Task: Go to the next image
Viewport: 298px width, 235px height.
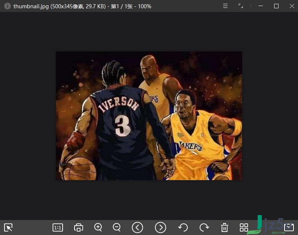Action: click(x=160, y=228)
